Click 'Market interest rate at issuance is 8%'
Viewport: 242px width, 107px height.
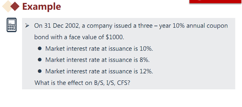(x=98, y=60)
